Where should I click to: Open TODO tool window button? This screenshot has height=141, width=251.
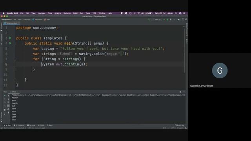pyautogui.click(x=41, y=125)
